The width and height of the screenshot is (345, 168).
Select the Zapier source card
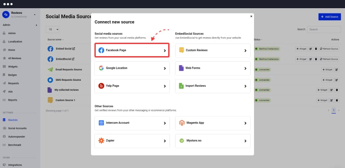(x=132, y=141)
